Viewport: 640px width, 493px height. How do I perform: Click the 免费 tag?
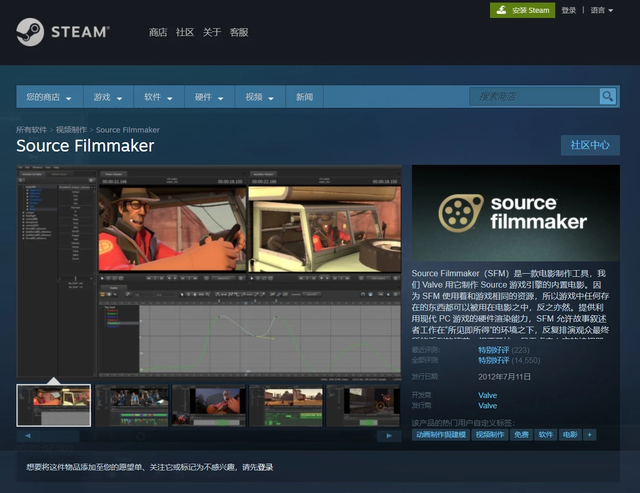(x=521, y=434)
